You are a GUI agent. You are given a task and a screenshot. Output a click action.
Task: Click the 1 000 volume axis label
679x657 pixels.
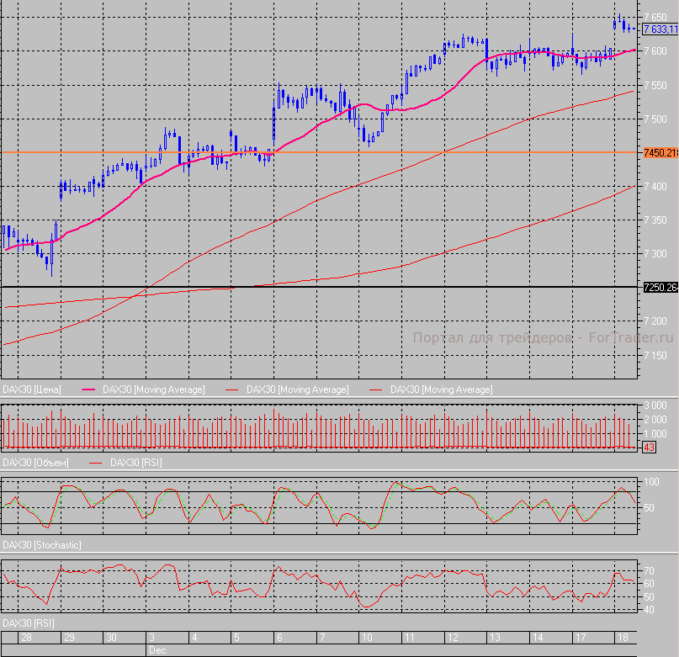click(655, 433)
